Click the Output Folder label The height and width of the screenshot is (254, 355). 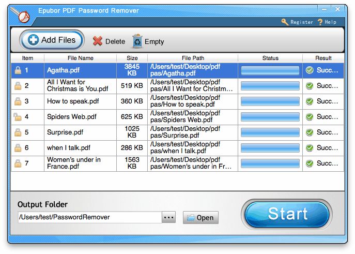pos(42,205)
